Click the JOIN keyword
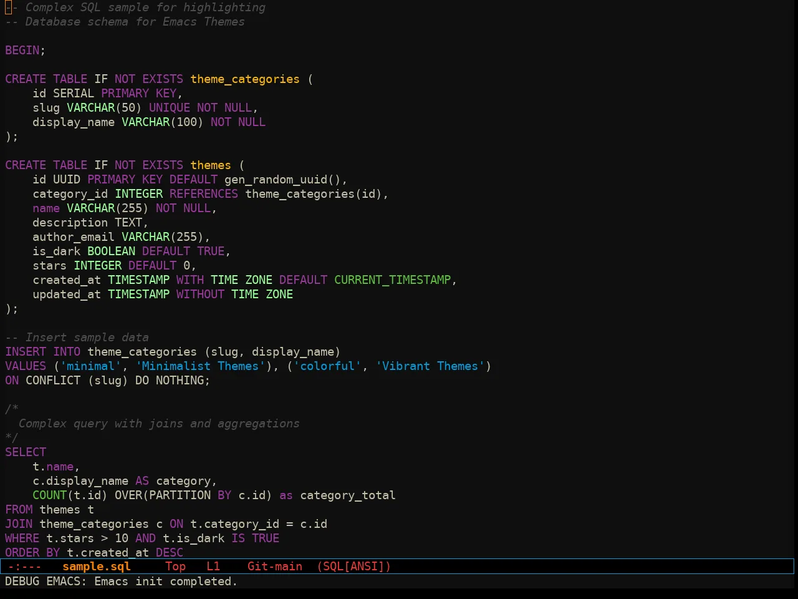Image resolution: width=798 pixels, height=599 pixels. pyautogui.click(x=19, y=524)
